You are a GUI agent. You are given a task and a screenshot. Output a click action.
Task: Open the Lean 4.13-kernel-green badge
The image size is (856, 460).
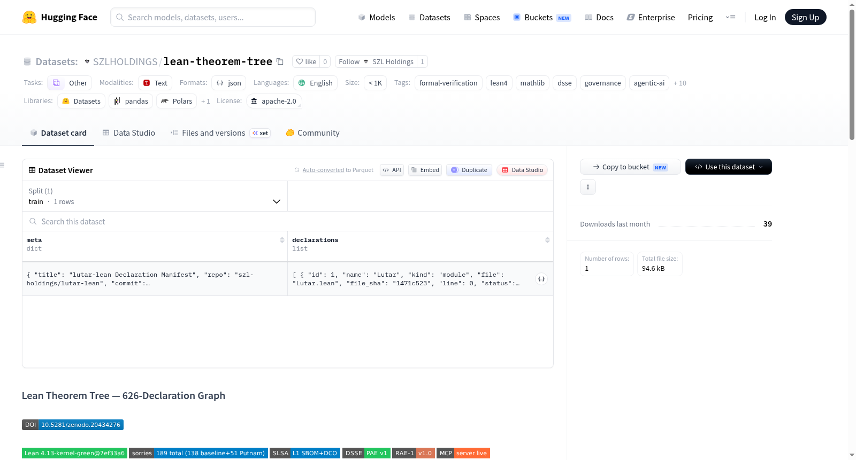coord(74,453)
